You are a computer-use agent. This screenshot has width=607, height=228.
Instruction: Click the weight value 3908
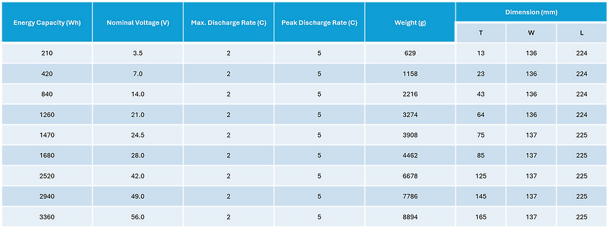tap(410, 135)
